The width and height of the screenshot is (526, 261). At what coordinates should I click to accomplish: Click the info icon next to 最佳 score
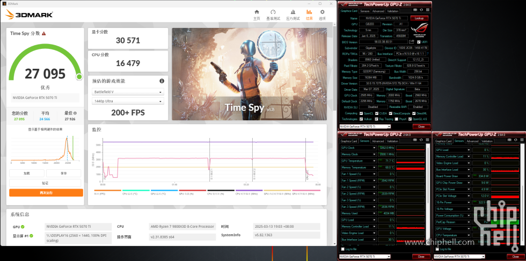click(75, 113)
